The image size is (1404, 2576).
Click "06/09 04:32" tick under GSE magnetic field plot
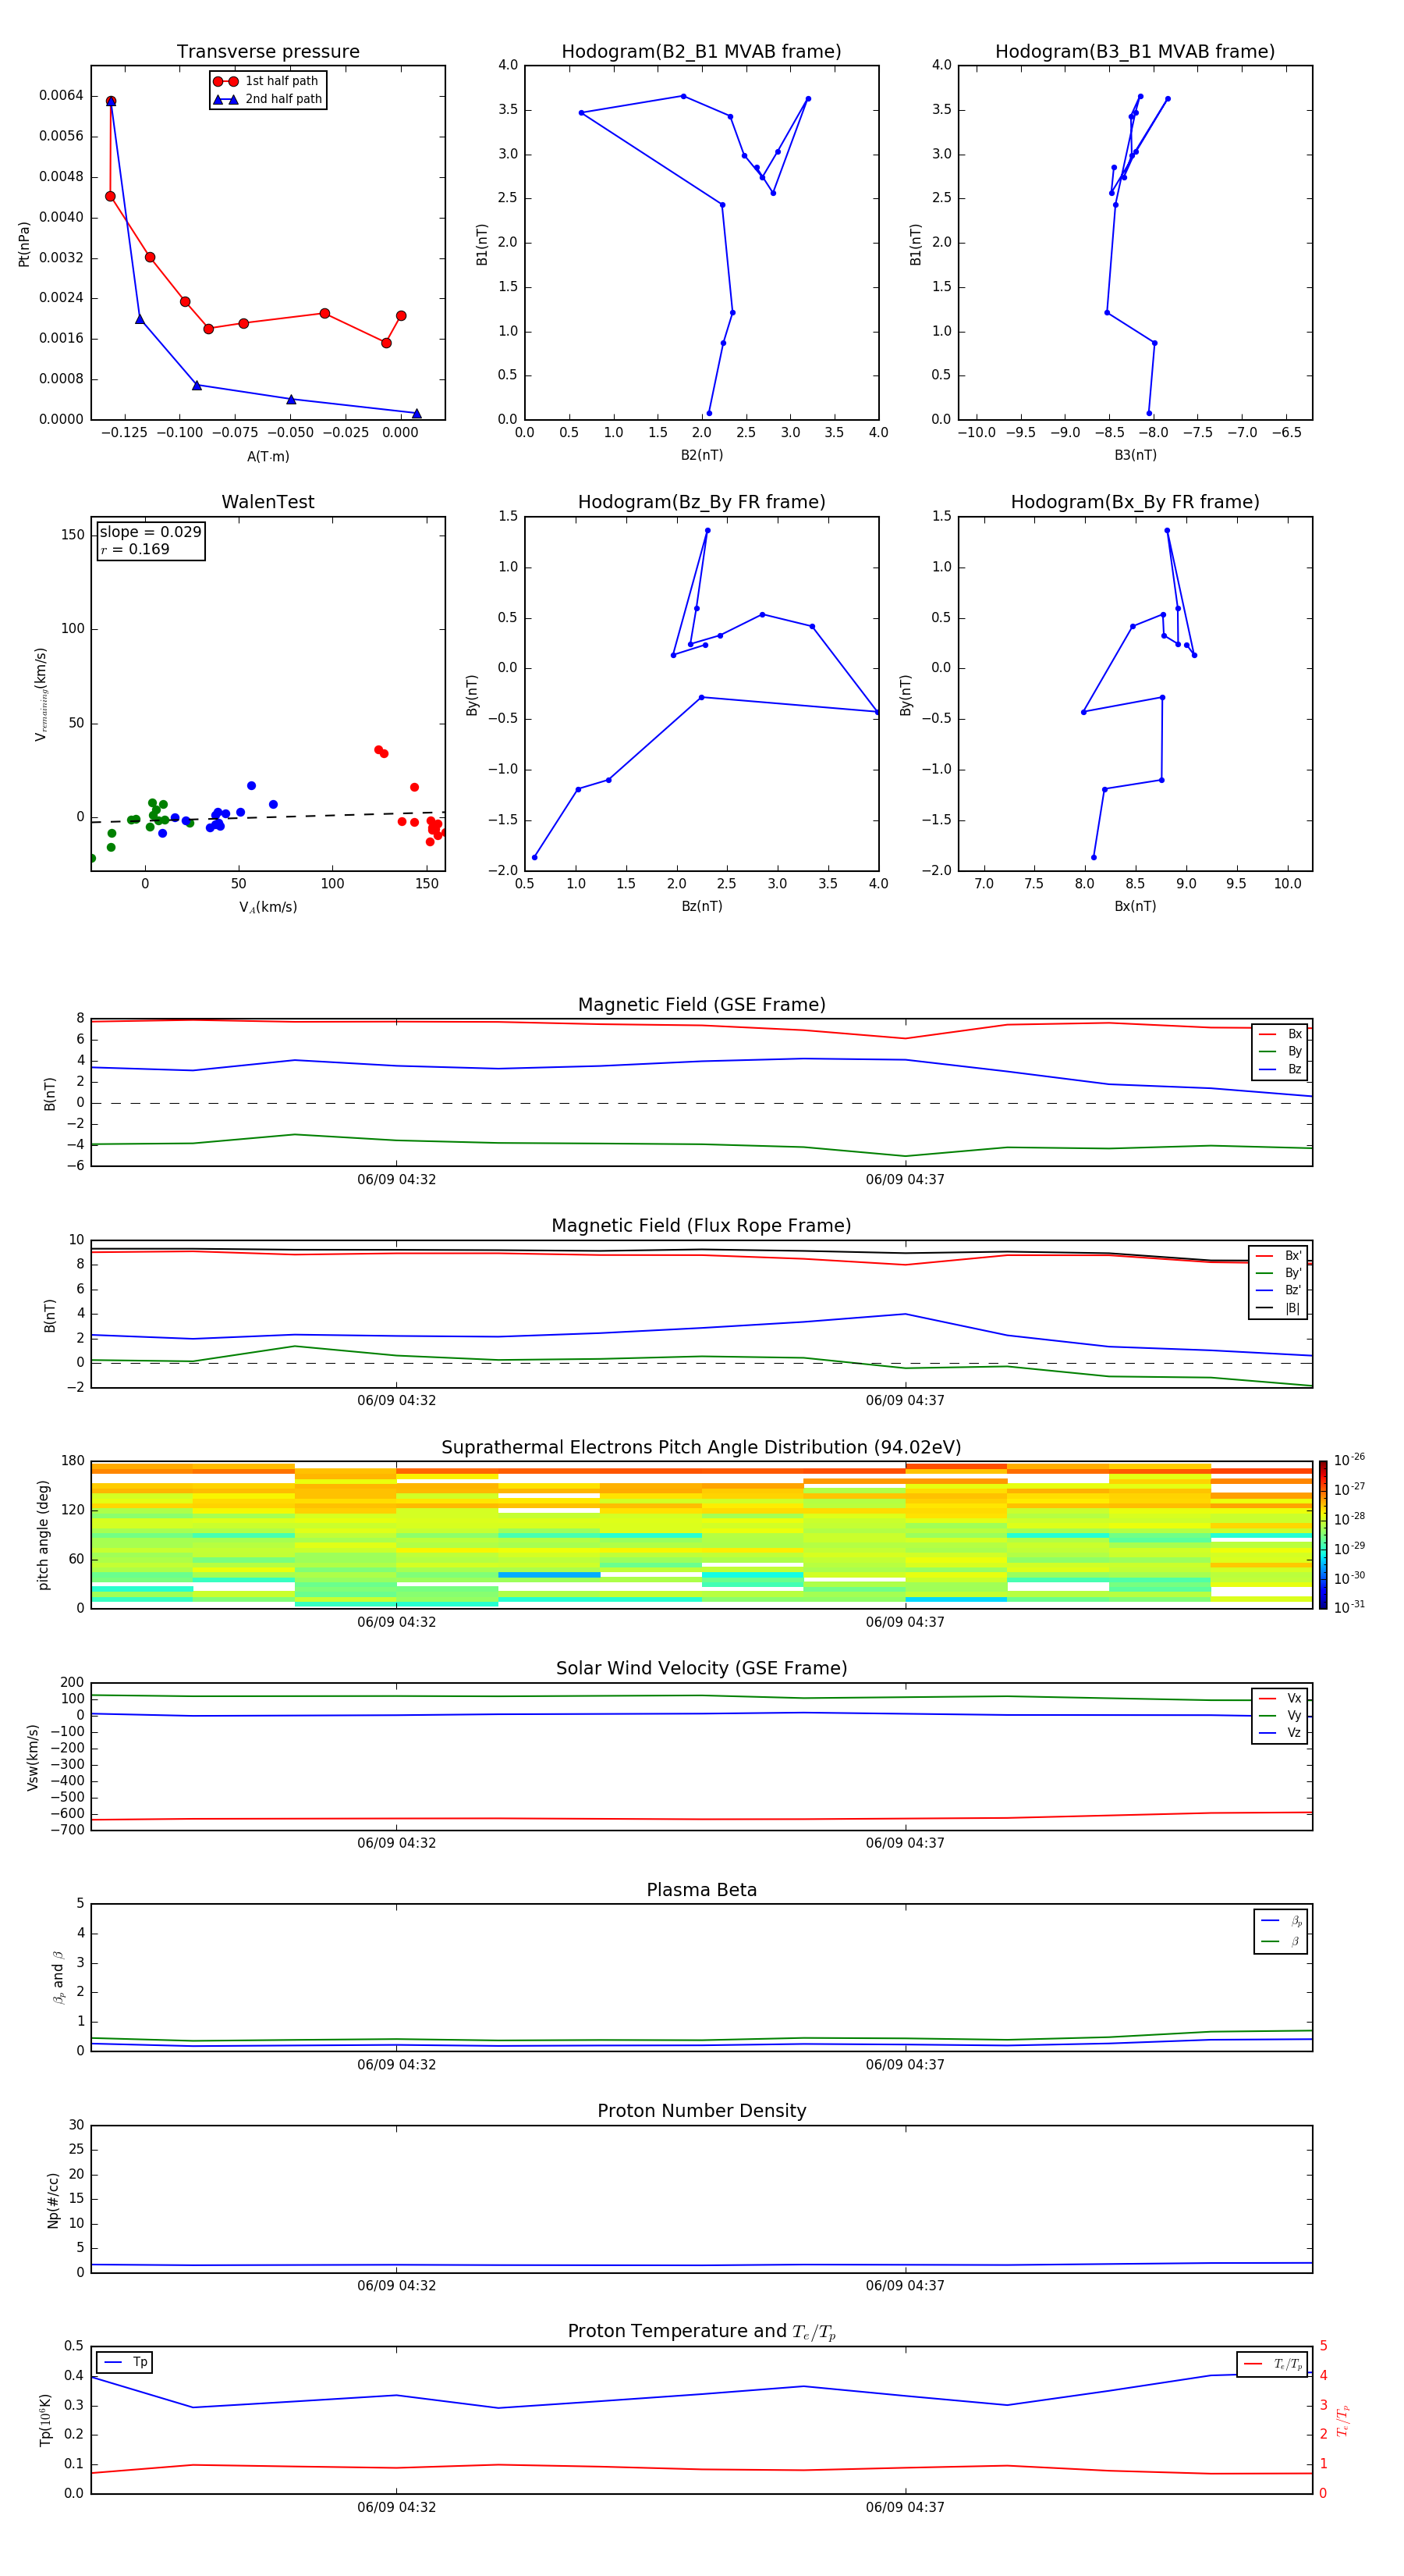point(397,1180)
